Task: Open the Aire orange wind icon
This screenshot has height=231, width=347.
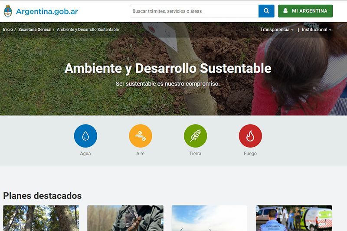Action: click(140, 136)
